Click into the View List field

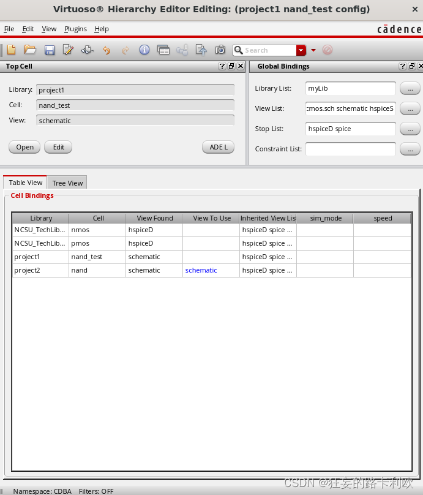click(350, 108)
